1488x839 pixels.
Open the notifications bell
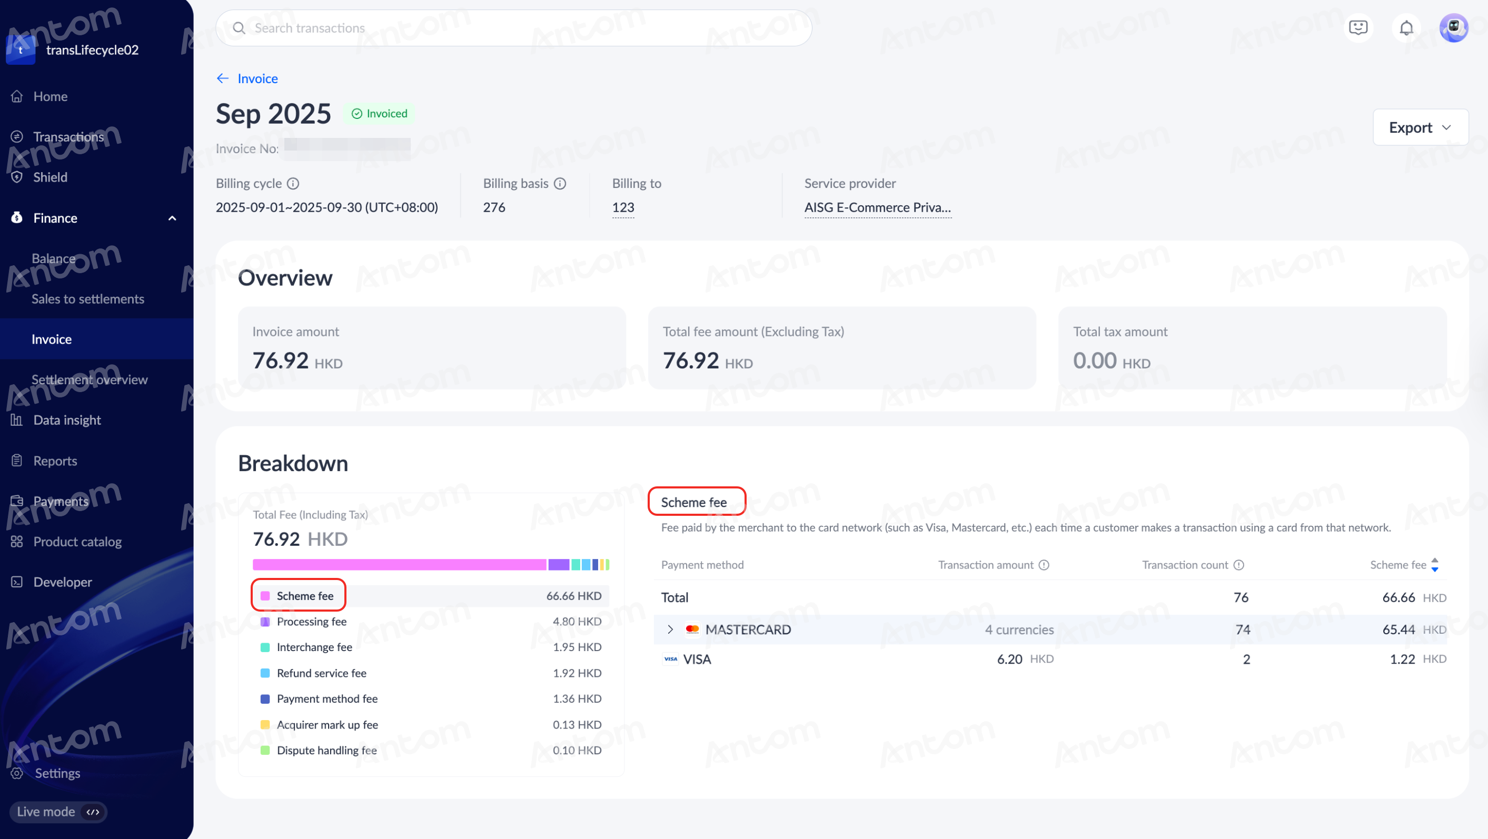[x=1406, y=27]
